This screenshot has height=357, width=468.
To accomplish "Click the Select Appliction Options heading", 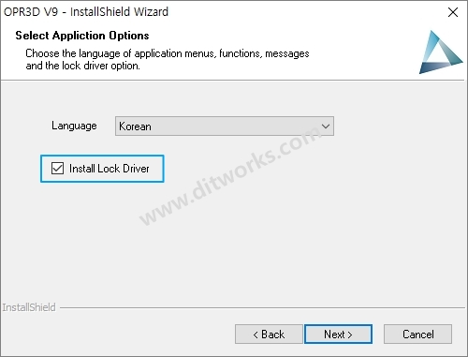I will [x=82, y=36].
